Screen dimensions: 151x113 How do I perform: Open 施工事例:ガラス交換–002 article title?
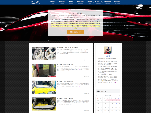[x=65, y=81]
